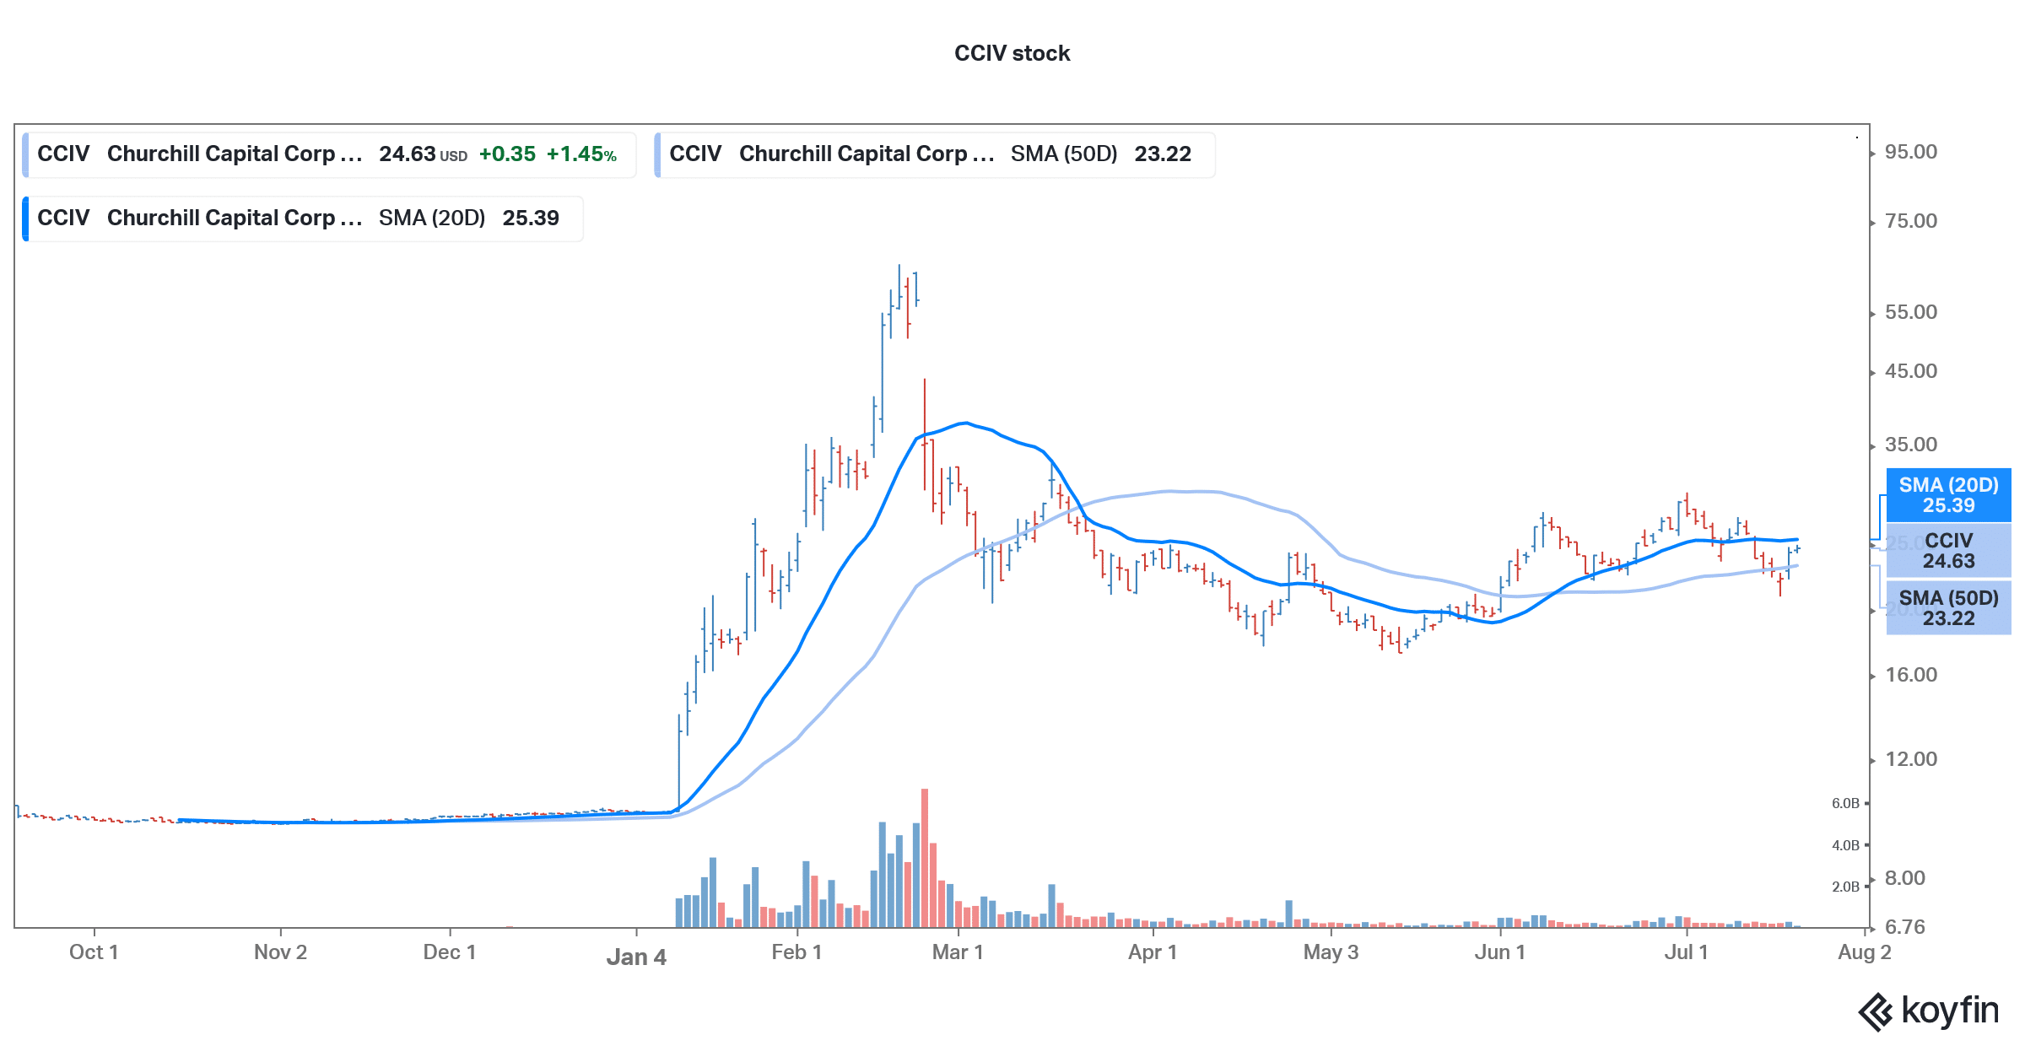Click the 'Mar 1' date axis label
This screenshot has width=2025, height=1046.
coord(958,952)
